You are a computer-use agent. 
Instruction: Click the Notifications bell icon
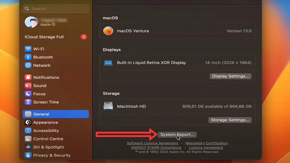(28, 77)
